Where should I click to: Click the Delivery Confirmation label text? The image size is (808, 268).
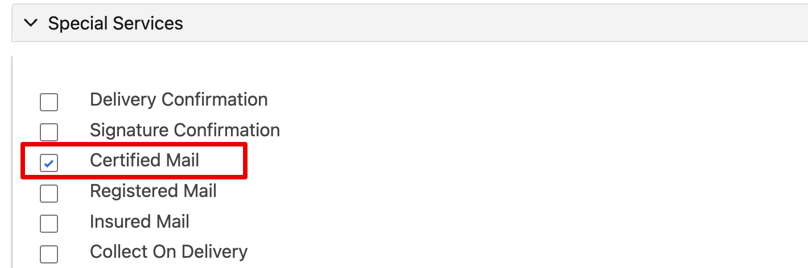[x=179, y=99]
